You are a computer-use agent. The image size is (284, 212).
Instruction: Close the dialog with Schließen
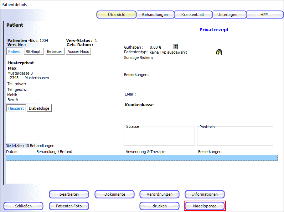(24, 206)
